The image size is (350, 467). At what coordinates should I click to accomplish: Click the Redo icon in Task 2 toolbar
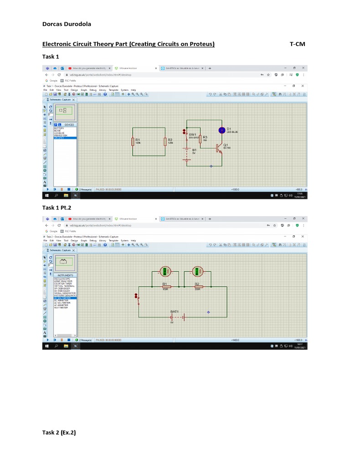click(215, 245)
